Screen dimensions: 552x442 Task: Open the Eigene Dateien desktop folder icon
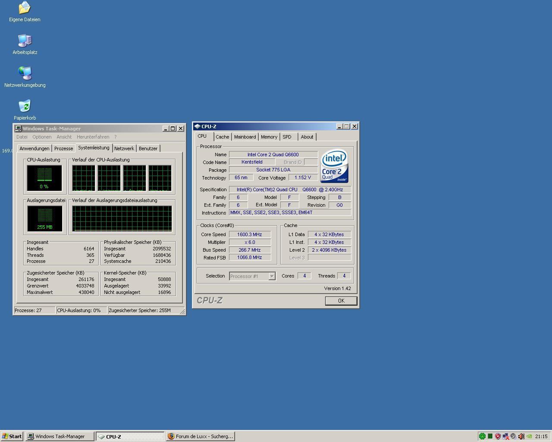coord(25,8)
